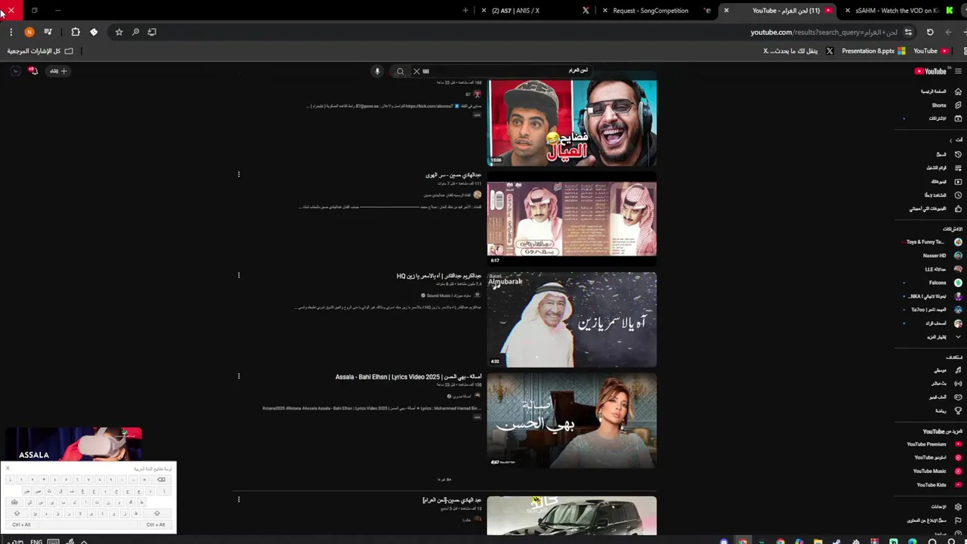Screen dimensions: 967x544
Task: Open the Ta7oo subscription channel
Action: pos(936,310)
